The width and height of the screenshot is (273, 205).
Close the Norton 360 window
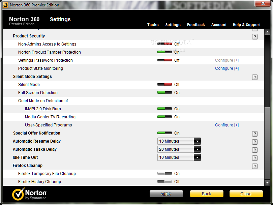pyautogui.click(x=263, y=3)
